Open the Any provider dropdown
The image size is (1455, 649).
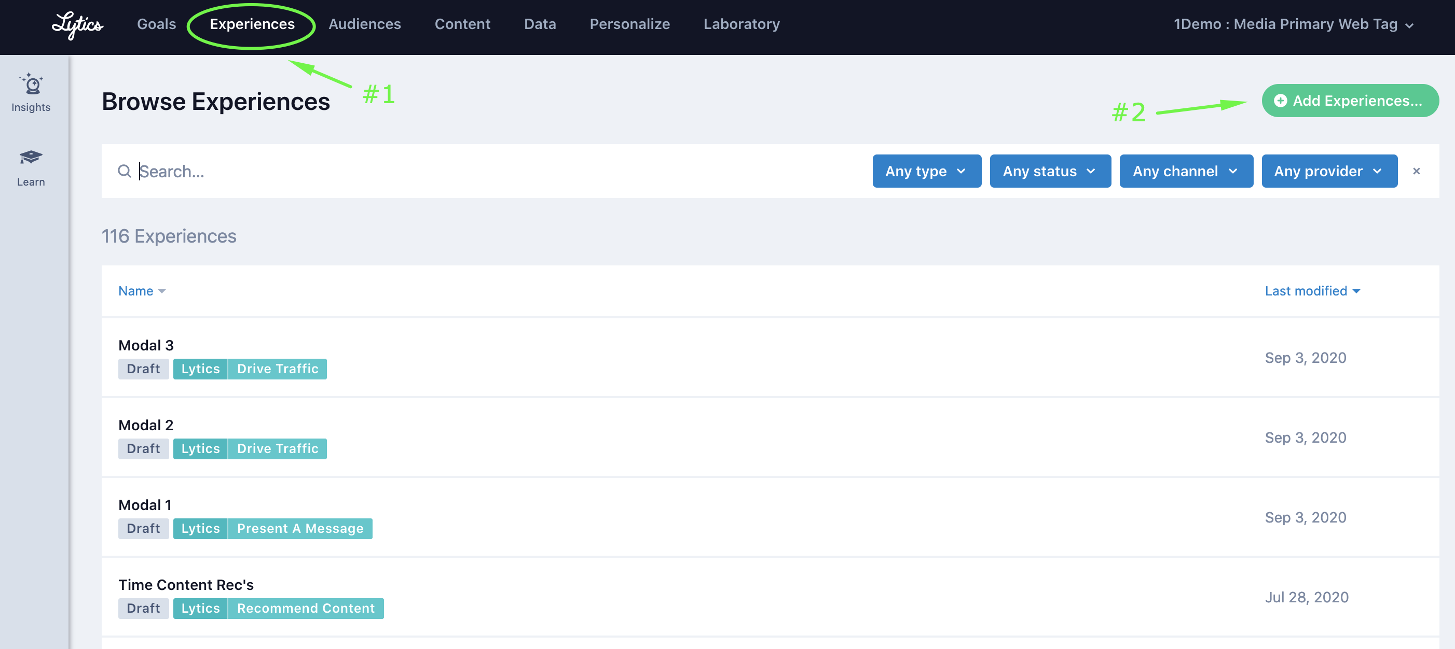1329,171
